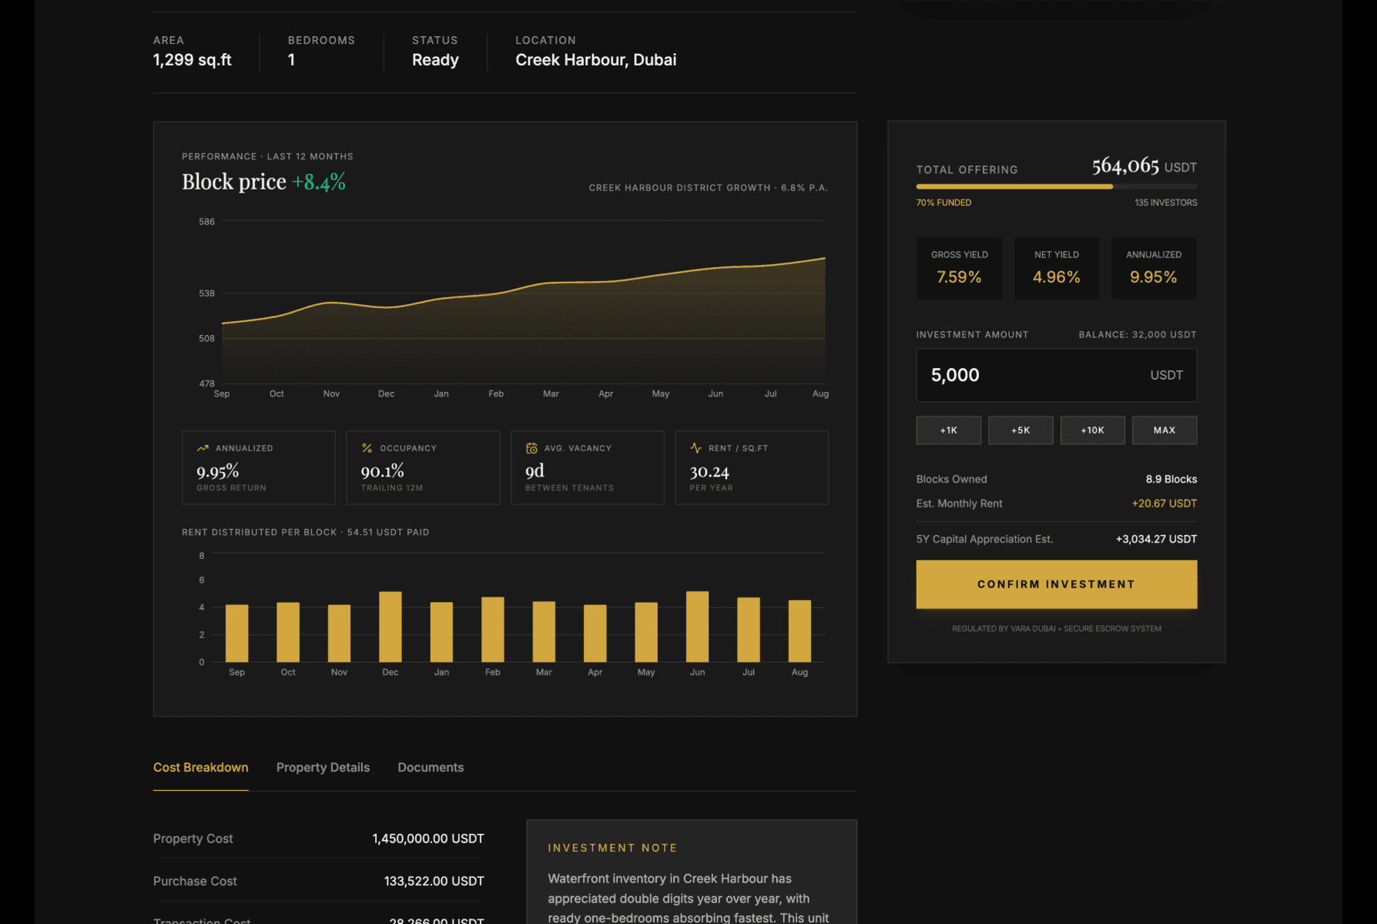Switch to the Cost Breakdown tab
Image resolution: width=1377 pixels, height=924 pixels.
click(200, 768)
